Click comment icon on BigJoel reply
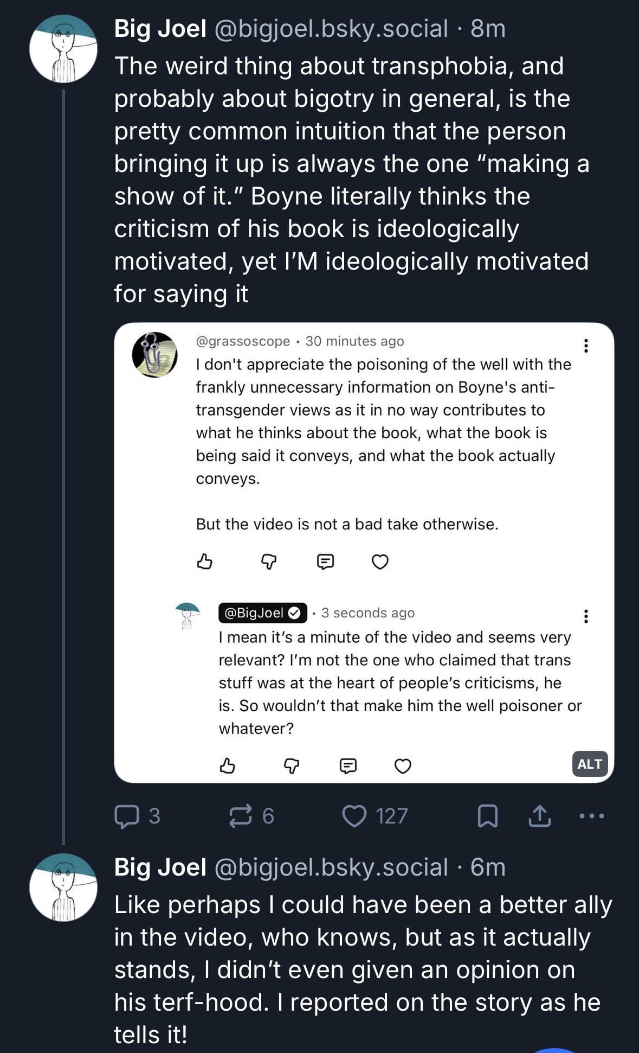 (x=348, y=765)
